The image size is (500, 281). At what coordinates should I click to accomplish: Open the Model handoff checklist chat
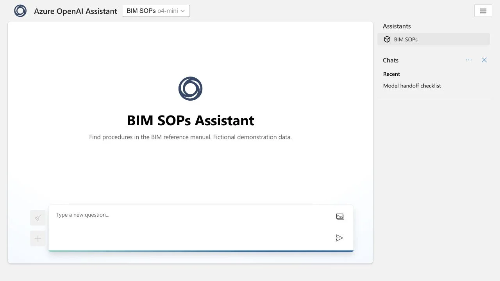[412, 86]
